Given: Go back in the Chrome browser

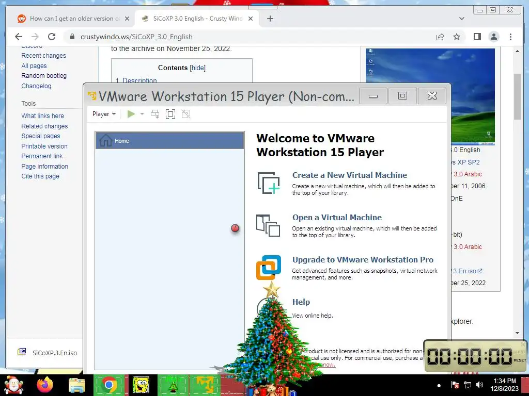Looking at the screenshot, I should coord(19,37).
